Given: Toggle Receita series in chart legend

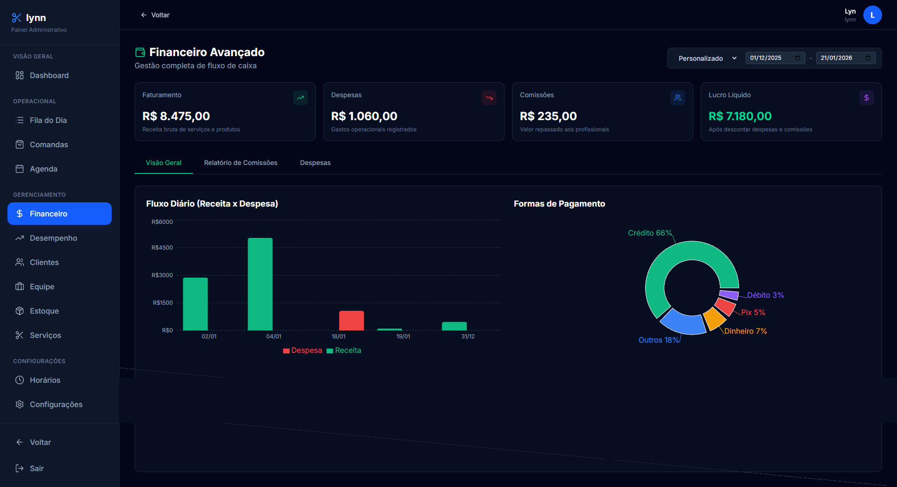Looking at the screenshot, I should [344, 351].
